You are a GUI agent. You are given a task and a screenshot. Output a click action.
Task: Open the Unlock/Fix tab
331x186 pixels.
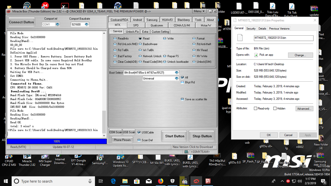coord(132,31)
